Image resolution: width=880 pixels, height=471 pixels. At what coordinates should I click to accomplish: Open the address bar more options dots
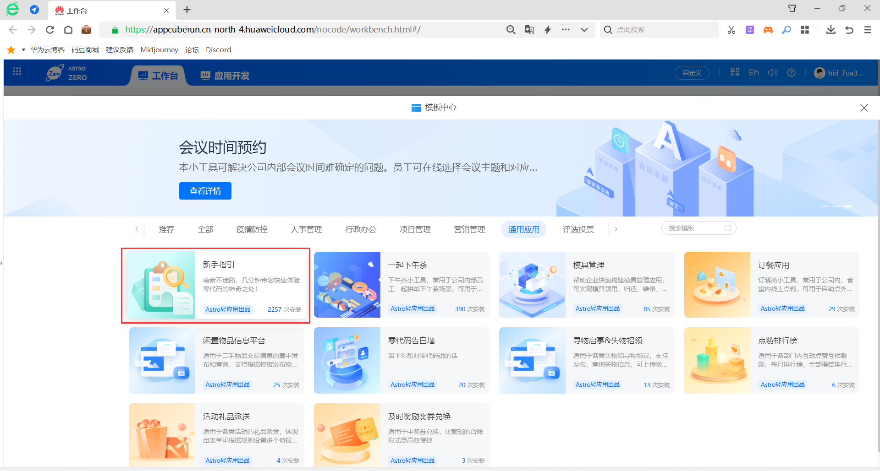point(566,30)
